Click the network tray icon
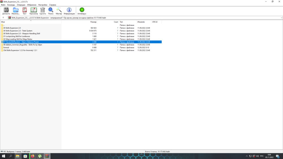Screen dimensions: 283x159 tap(250, 156)
